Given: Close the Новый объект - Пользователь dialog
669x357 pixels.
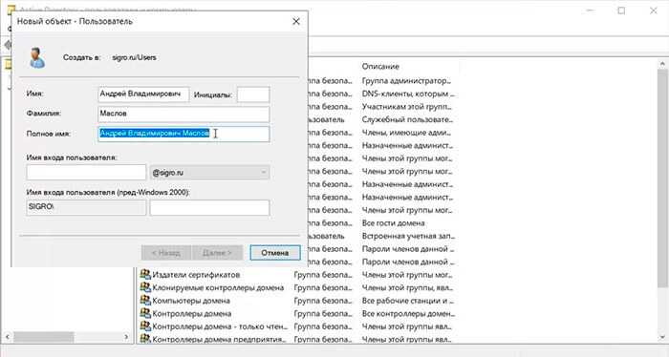Looking at the screenshot, I should [296, 21].
